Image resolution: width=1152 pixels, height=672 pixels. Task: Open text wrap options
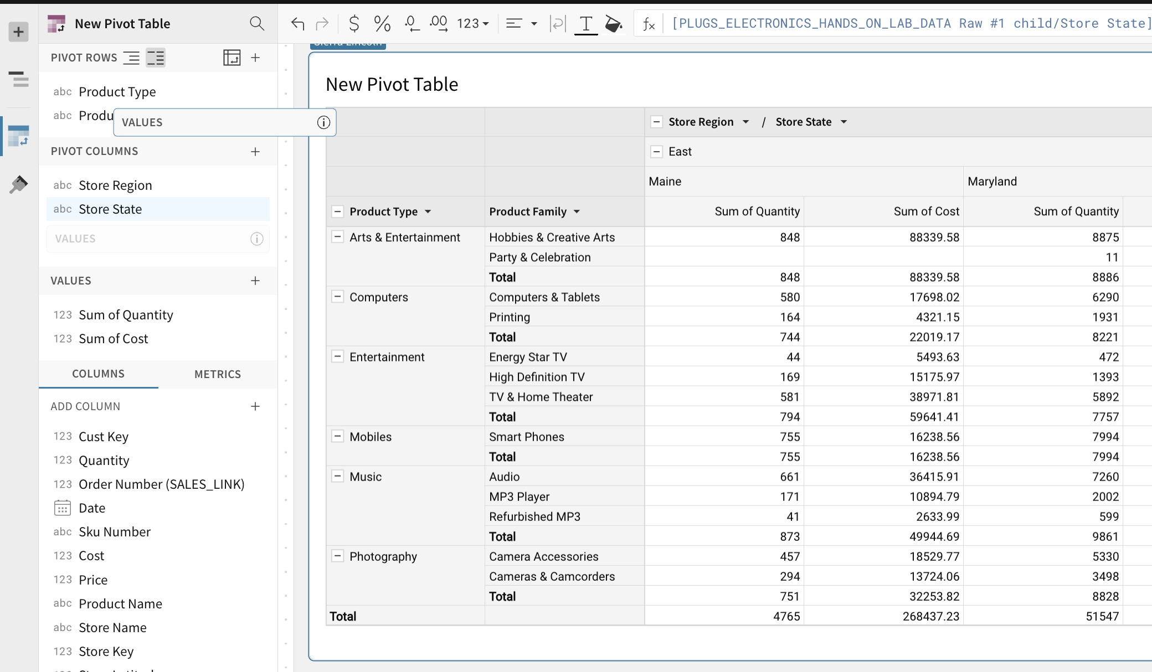pyautogui.click(x=558, y=23)
